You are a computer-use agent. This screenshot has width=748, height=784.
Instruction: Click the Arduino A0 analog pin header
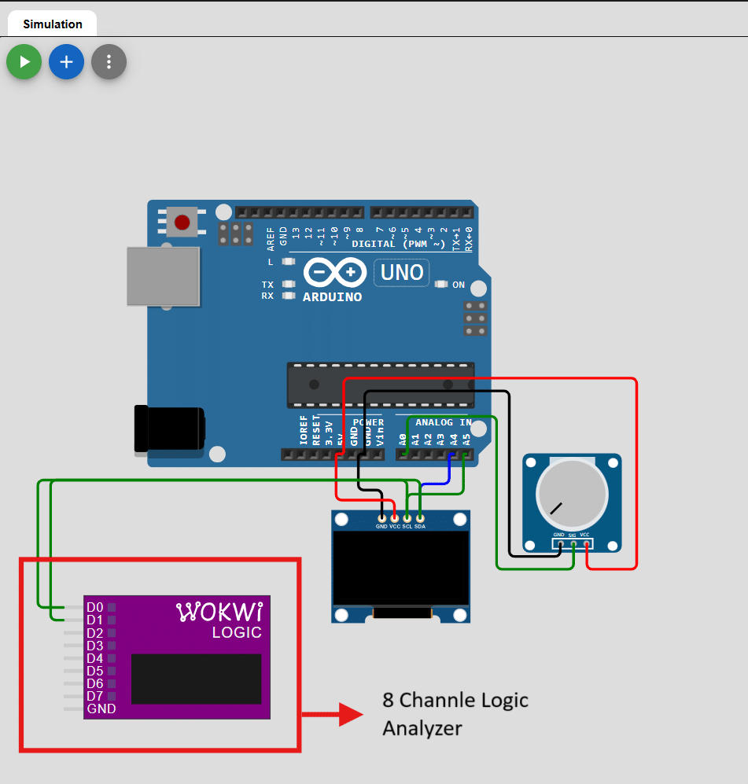(403, 455)
